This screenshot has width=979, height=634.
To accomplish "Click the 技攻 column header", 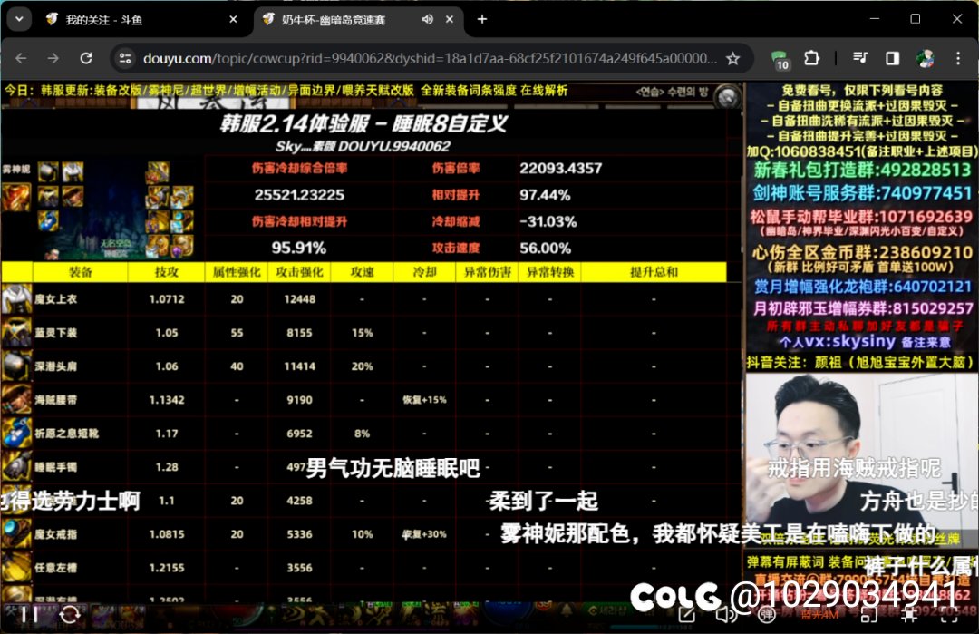I will 167,272.
